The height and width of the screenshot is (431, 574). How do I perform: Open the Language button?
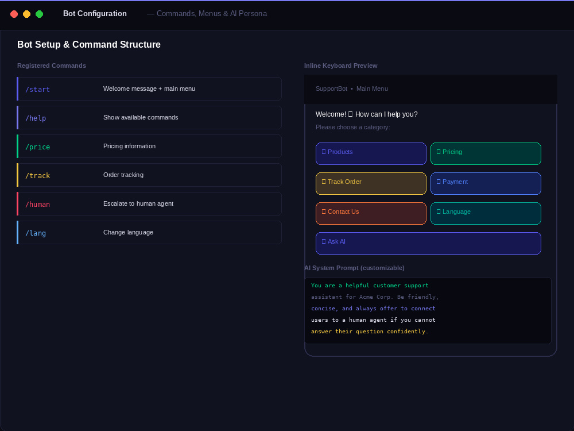tap(486, 213)
